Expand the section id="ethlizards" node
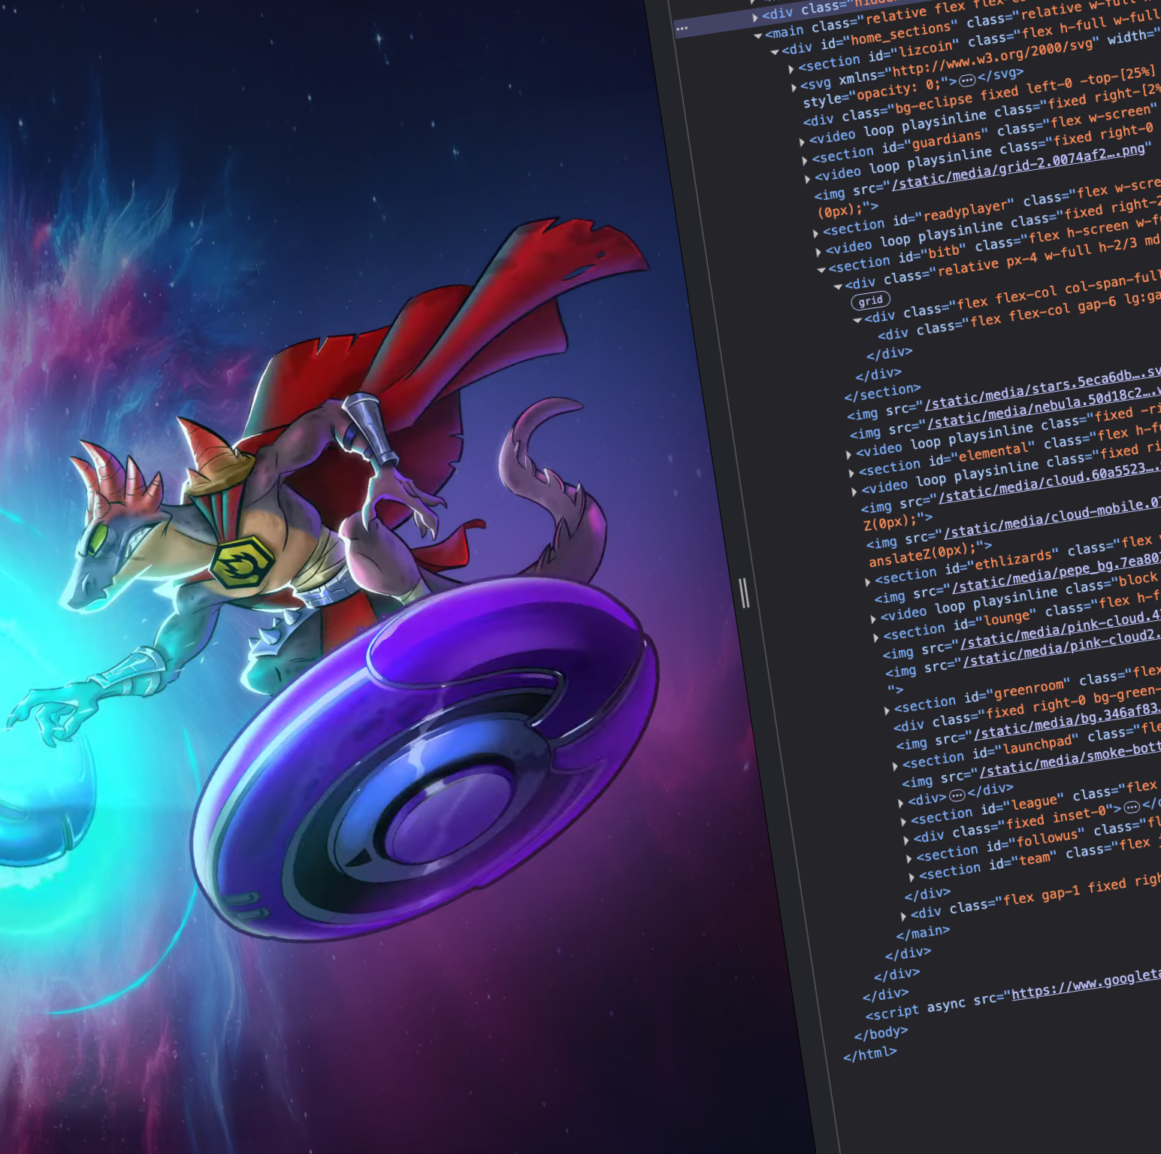The image size is (1161, 1154). pyautogui.click(x=868, y=581)
